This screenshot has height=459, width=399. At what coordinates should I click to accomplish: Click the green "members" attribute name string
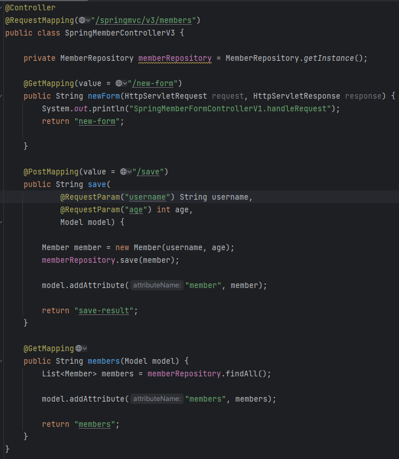pos(205,399)
